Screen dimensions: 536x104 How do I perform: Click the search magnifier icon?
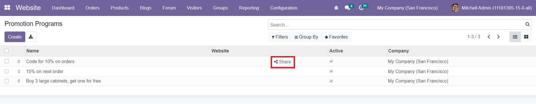[x=527, y=25]
